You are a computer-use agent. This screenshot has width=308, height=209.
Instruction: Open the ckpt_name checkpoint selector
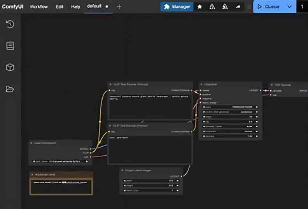click(61, 162)
